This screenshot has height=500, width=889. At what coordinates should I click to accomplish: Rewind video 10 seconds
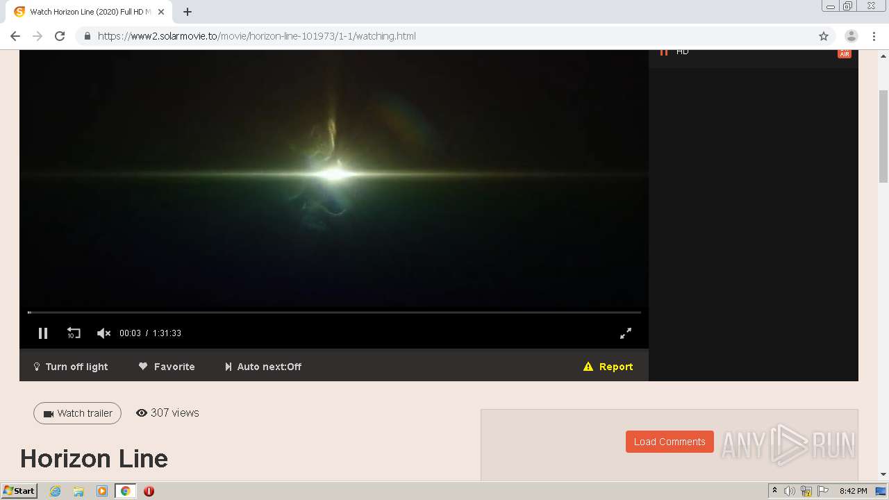click(74, 333)
